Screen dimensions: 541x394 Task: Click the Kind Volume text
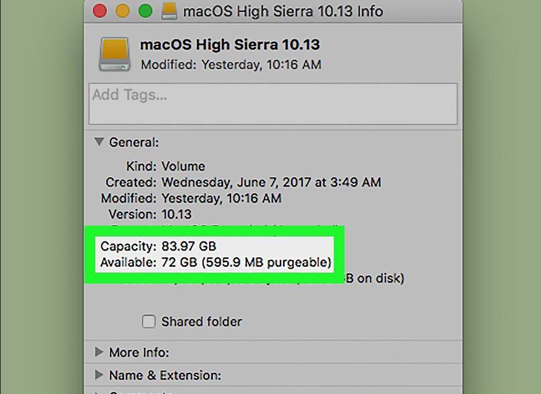coord(183,166)
